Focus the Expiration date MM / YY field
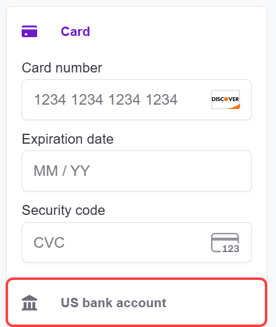Image resolution: width=276 pixels, height=327 pixels. click(137, 171)
